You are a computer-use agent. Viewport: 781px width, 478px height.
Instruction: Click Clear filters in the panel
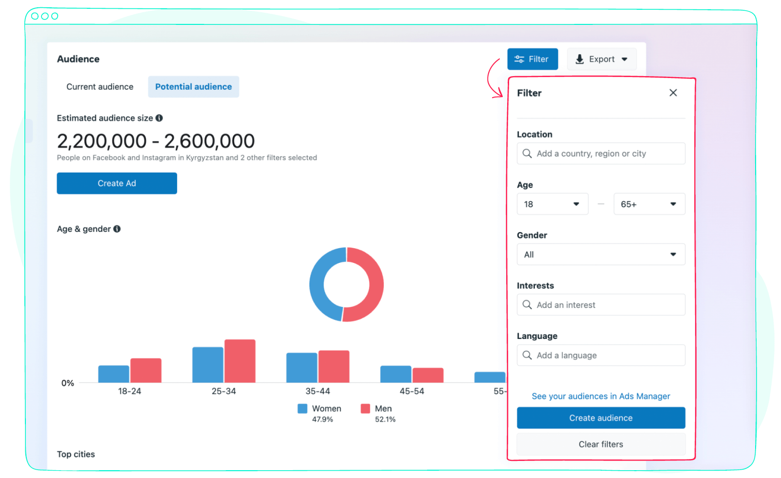click(601, 444)
